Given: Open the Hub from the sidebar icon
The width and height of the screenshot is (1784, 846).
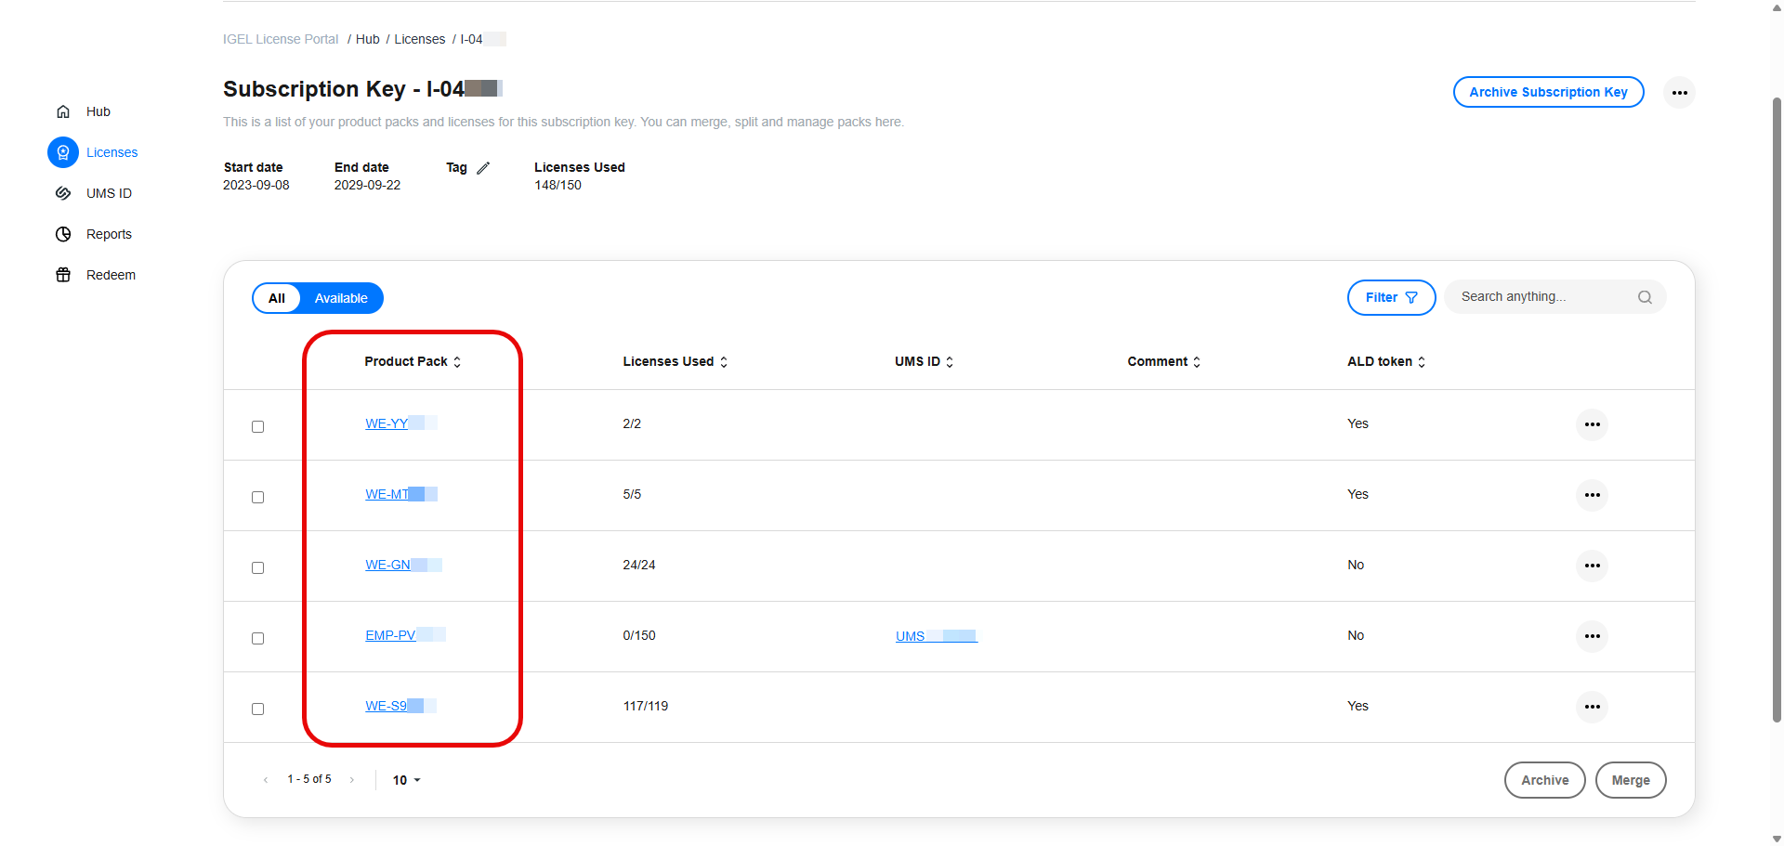Looking at the screenshot, I should pos(62,111).
